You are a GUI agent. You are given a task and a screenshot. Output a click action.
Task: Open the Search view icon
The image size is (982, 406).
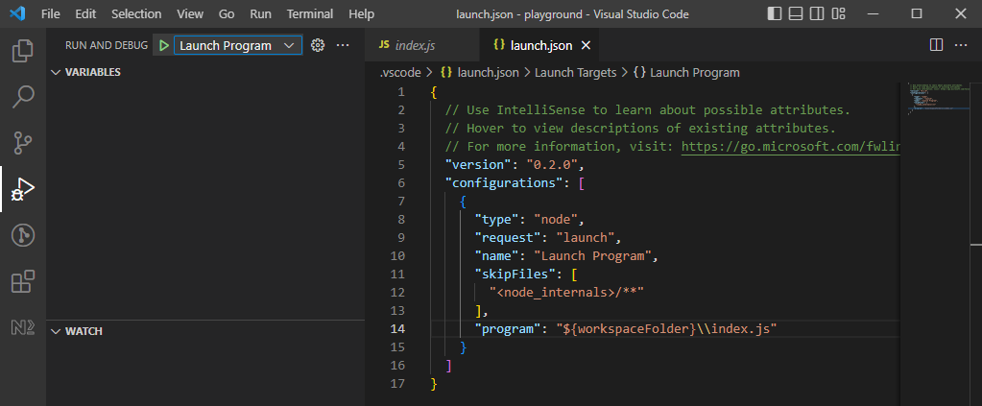(x=22, y=97)
